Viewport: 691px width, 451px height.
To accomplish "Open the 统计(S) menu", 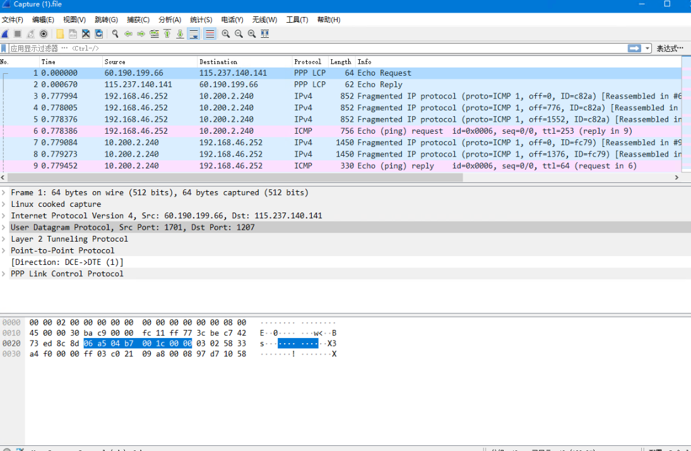I will 201,20.
